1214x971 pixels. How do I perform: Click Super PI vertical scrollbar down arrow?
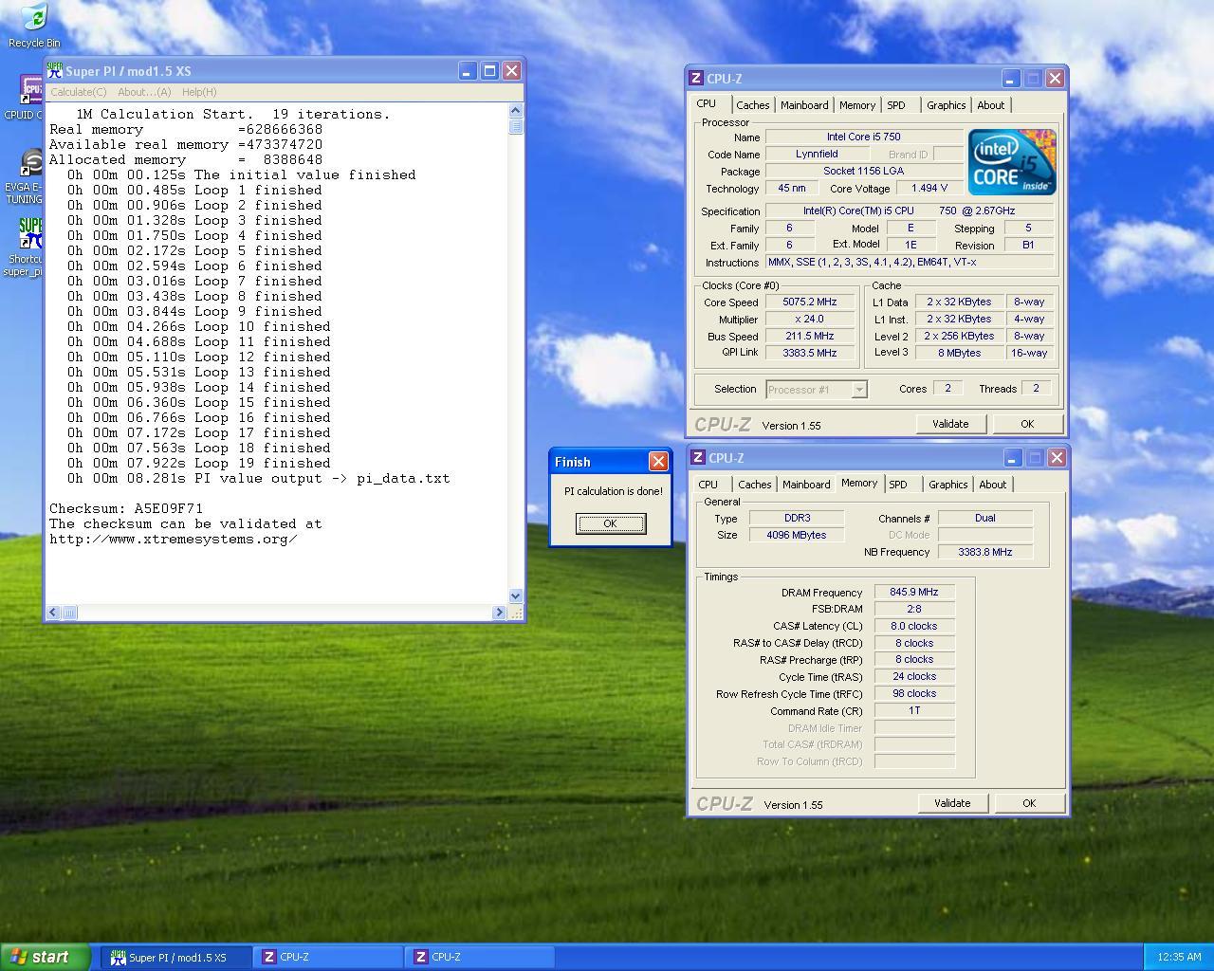point(516,596)
